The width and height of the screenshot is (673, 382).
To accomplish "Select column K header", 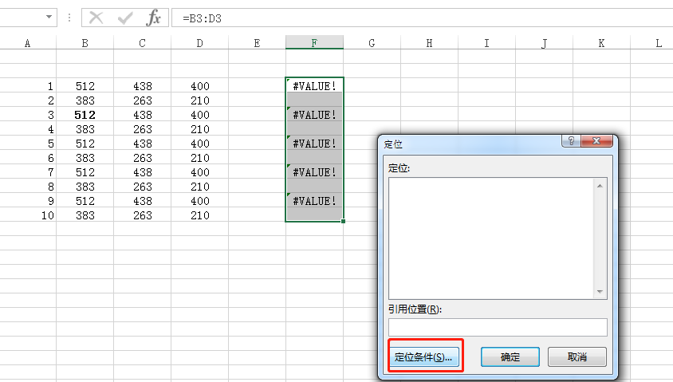I will point(601,43).
